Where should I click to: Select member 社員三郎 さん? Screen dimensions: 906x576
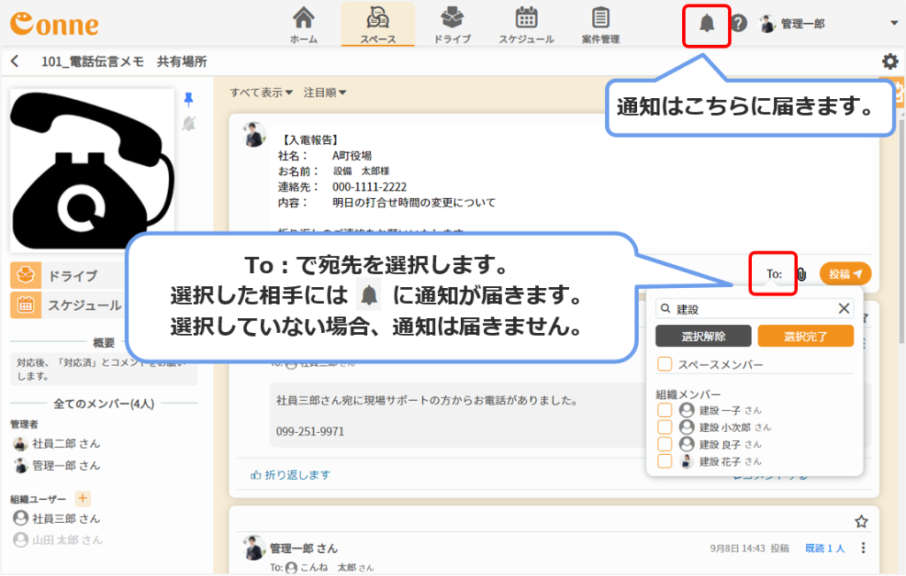pyautogui.click(x=57, y=519)
